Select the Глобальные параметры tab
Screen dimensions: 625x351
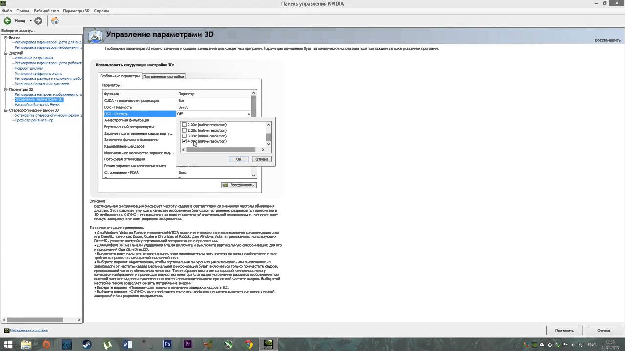click(x=120, y=76)
